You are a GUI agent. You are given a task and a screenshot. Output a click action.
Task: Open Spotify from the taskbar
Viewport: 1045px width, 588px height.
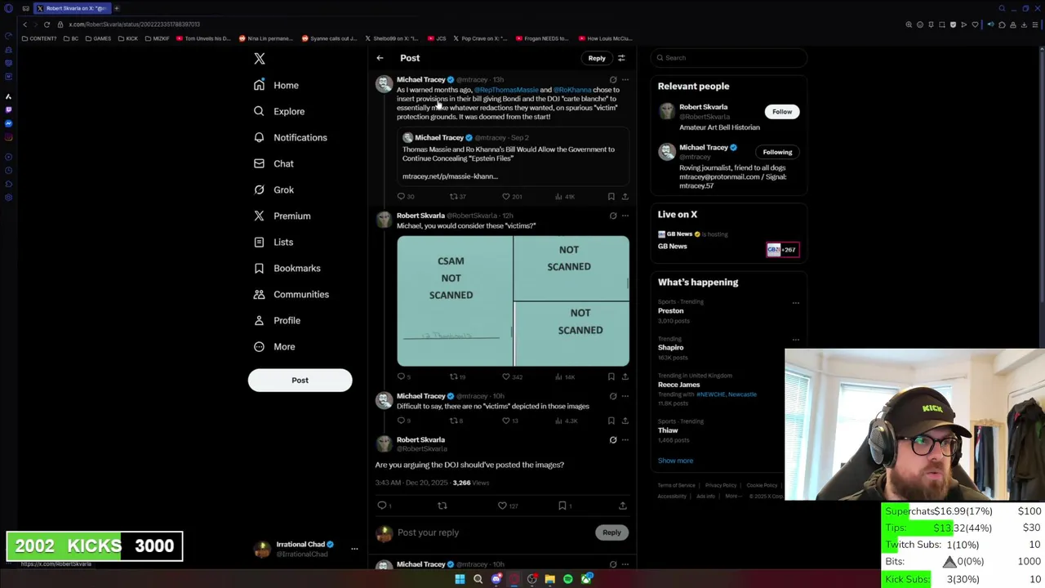(x=568, y=579)
